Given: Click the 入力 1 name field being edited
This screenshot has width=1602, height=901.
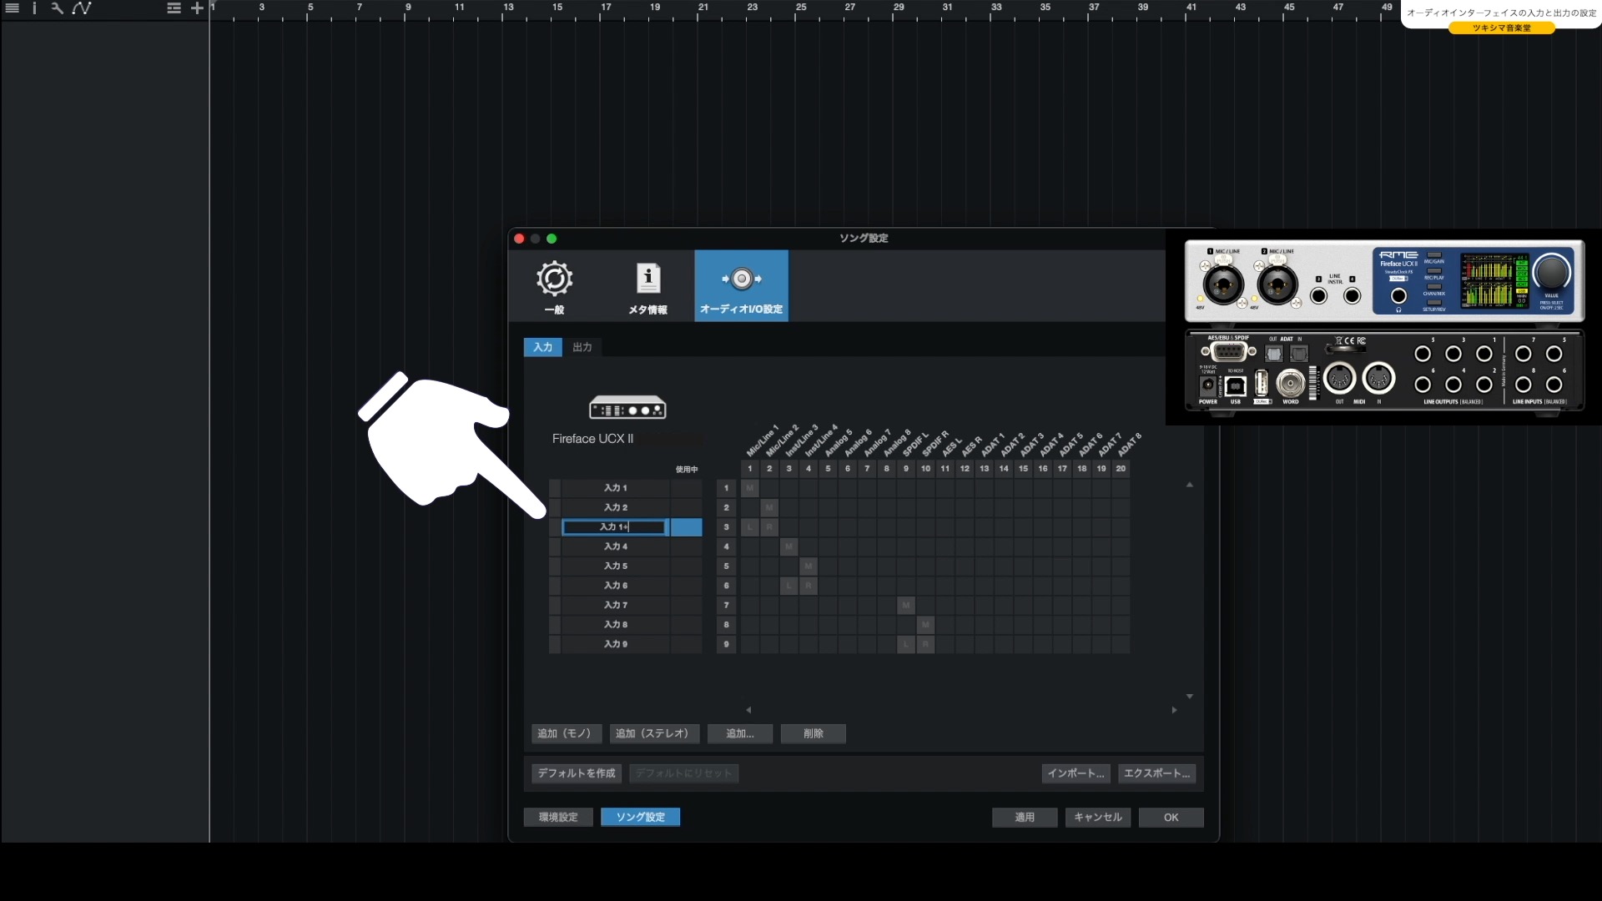Looking at the screenshot, I should pyautogui.click(x=615, y=526).
